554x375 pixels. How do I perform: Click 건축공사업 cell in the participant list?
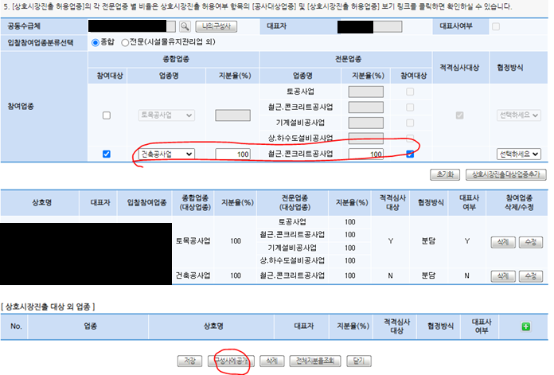click(193, 275)
